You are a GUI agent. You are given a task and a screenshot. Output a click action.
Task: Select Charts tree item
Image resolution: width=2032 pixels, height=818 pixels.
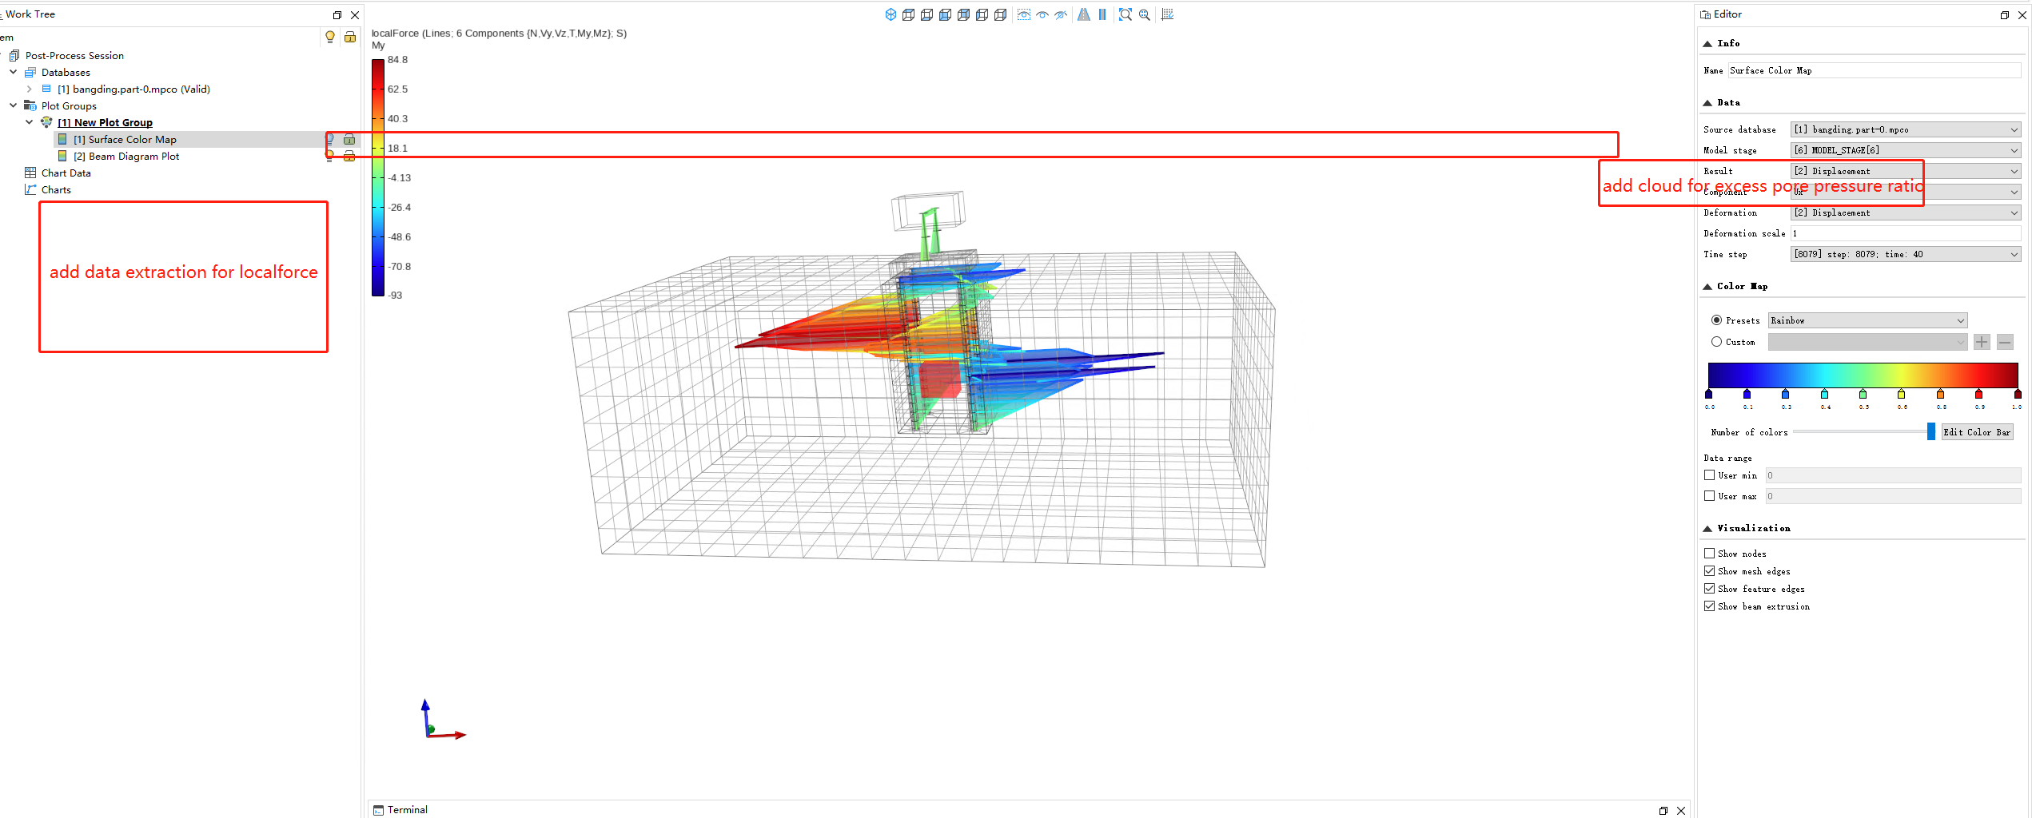[x=56, y=189]
